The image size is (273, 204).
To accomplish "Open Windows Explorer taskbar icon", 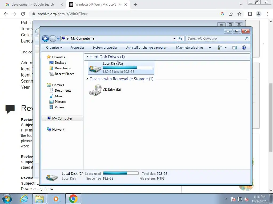I will pyautogui.click(x=39, y=199).
